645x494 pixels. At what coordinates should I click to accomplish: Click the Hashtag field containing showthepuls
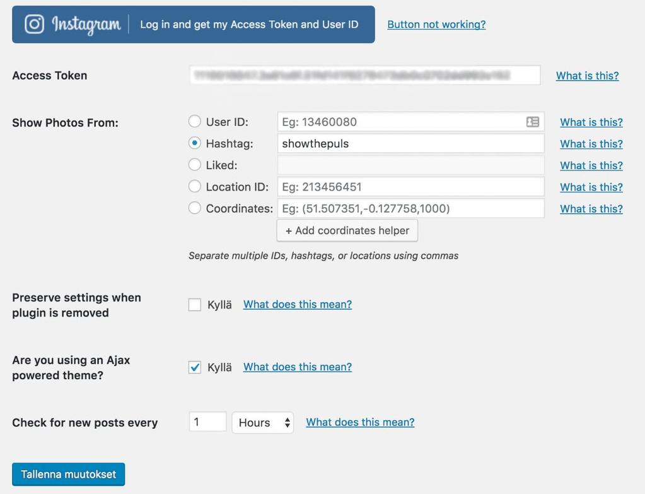coord(411,144)
